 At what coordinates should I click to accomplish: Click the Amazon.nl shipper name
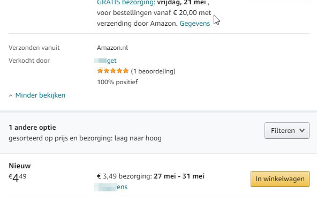(x=112, y=48)
